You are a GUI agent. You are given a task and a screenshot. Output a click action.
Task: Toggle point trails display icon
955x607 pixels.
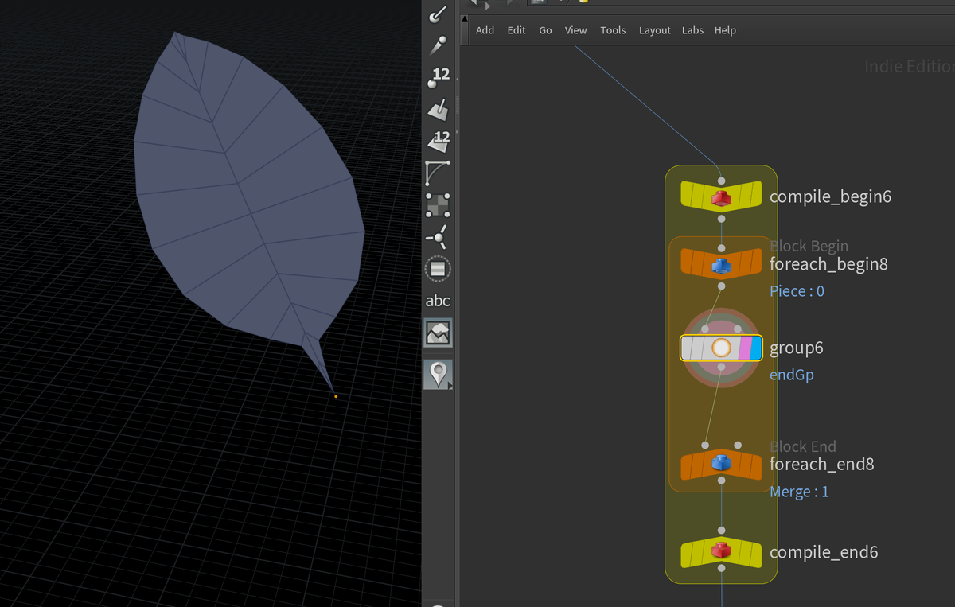click(438, 45)
